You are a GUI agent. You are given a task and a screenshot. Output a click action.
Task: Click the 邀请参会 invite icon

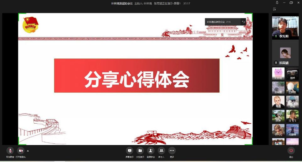[x=151, y=151]
